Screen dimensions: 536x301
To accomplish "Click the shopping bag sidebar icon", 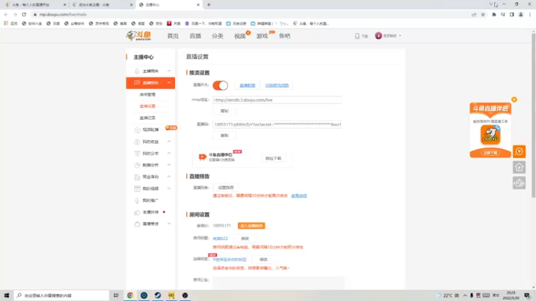I will 137,224.
